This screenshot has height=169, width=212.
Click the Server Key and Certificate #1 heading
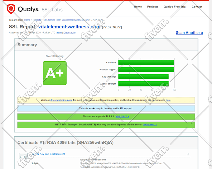48,154
